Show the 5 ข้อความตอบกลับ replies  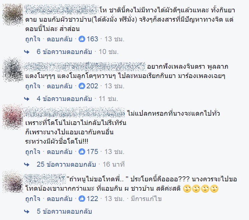click(64, 211)
